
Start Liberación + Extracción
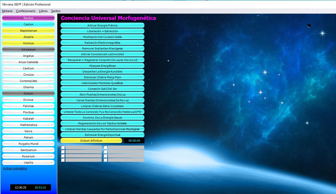[102, 31]
